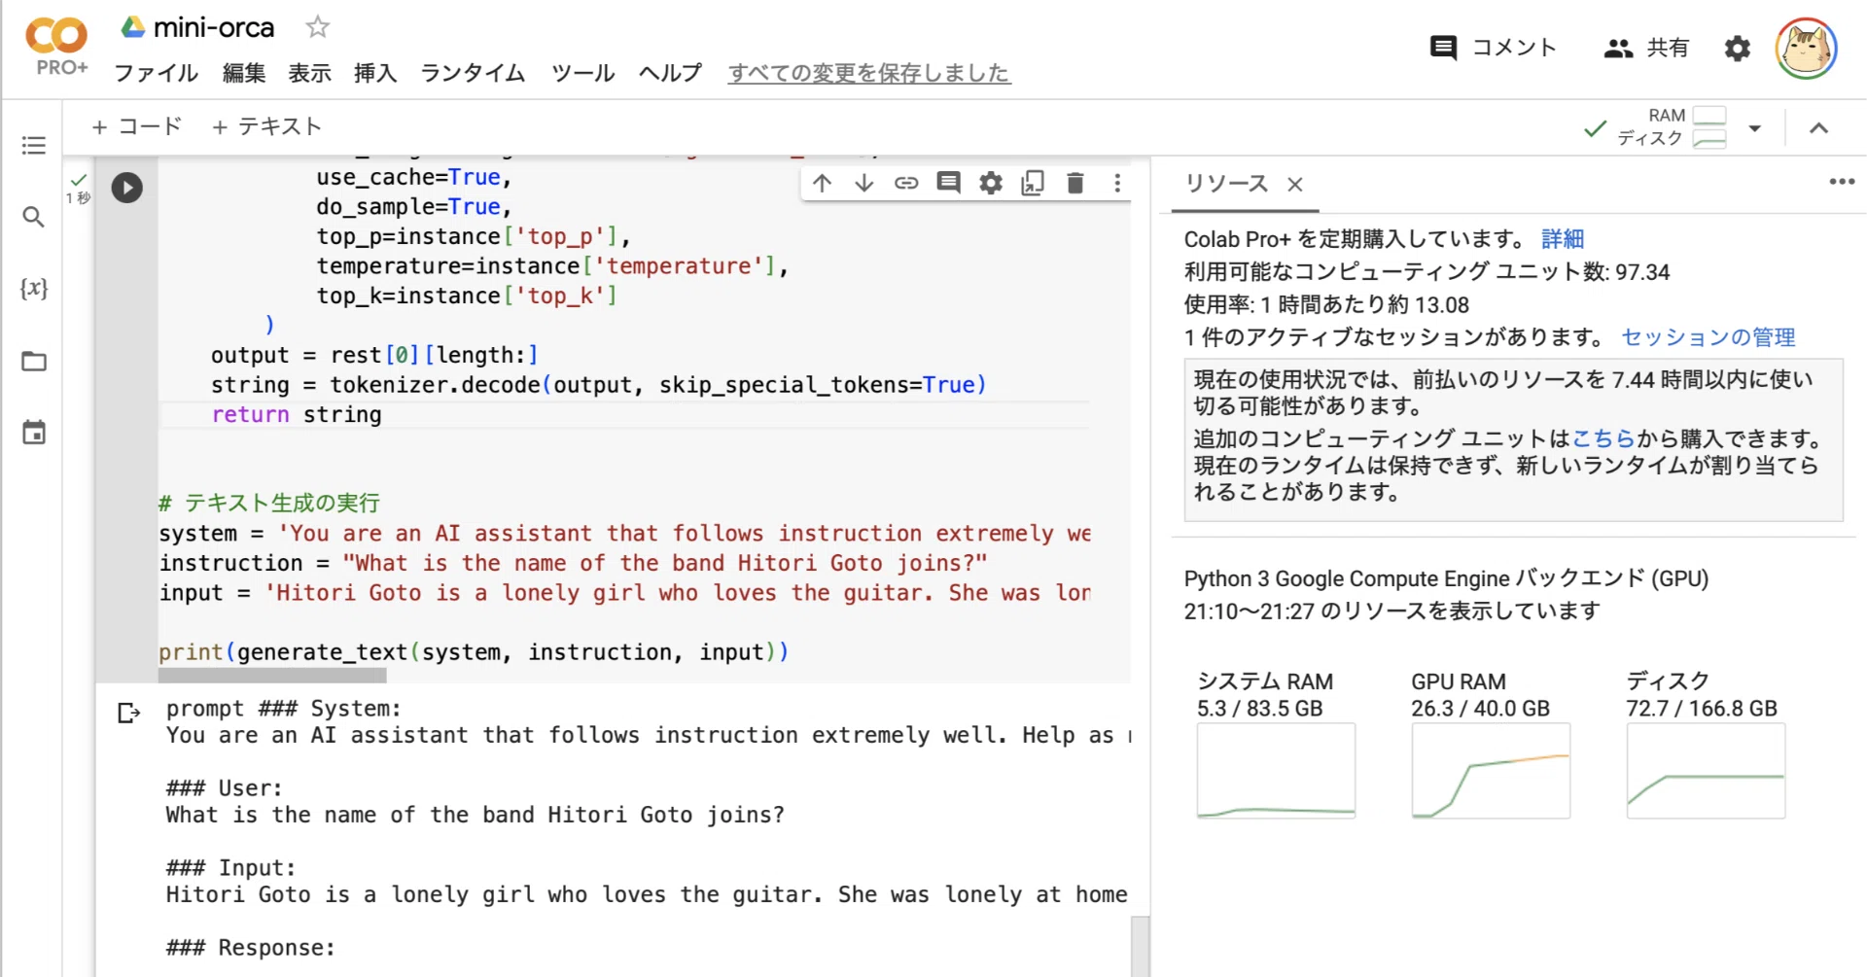Open the コメント panel
The width and height of the screenshot is (1867, 977).
tap(1493, 48)
